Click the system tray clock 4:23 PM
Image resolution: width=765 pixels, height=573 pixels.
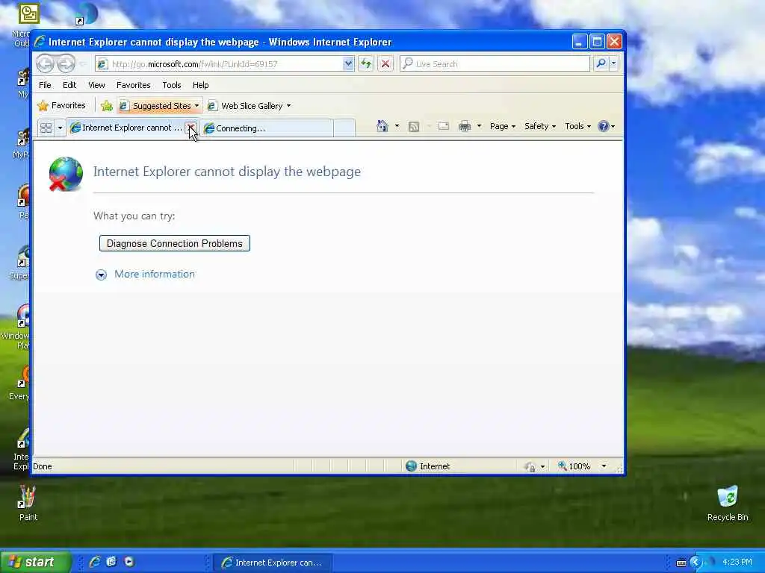737,563
